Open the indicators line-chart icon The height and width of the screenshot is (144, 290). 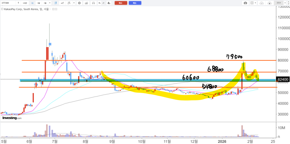pos(86,3)
